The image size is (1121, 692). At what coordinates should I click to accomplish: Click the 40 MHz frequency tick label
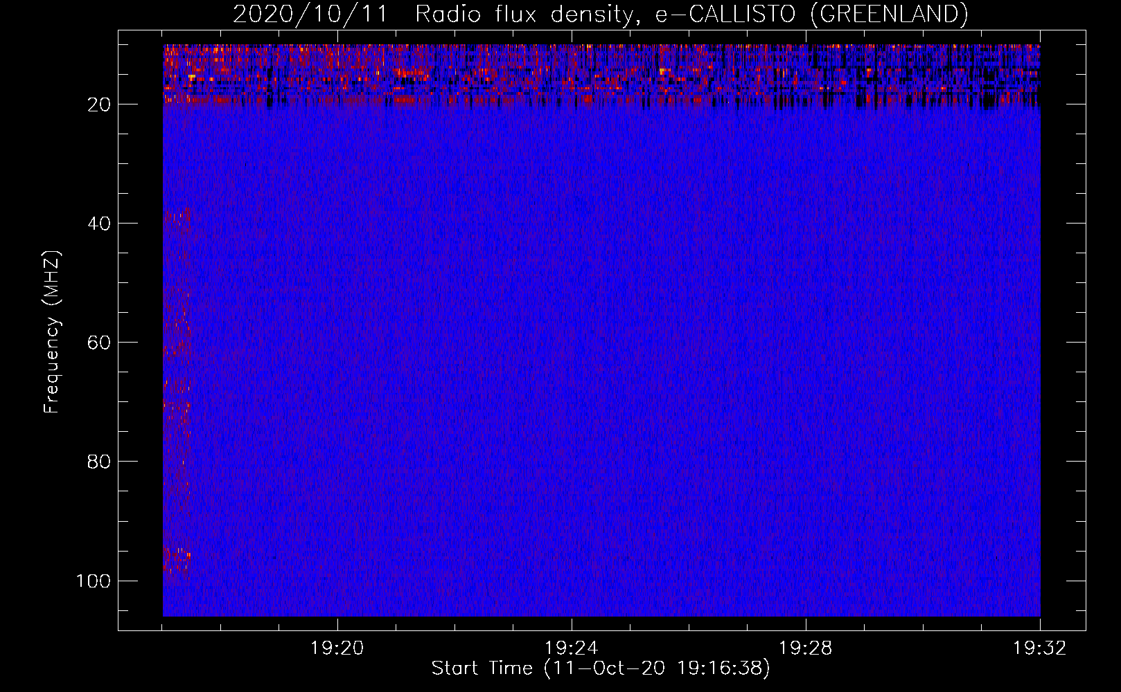point(99,224)
